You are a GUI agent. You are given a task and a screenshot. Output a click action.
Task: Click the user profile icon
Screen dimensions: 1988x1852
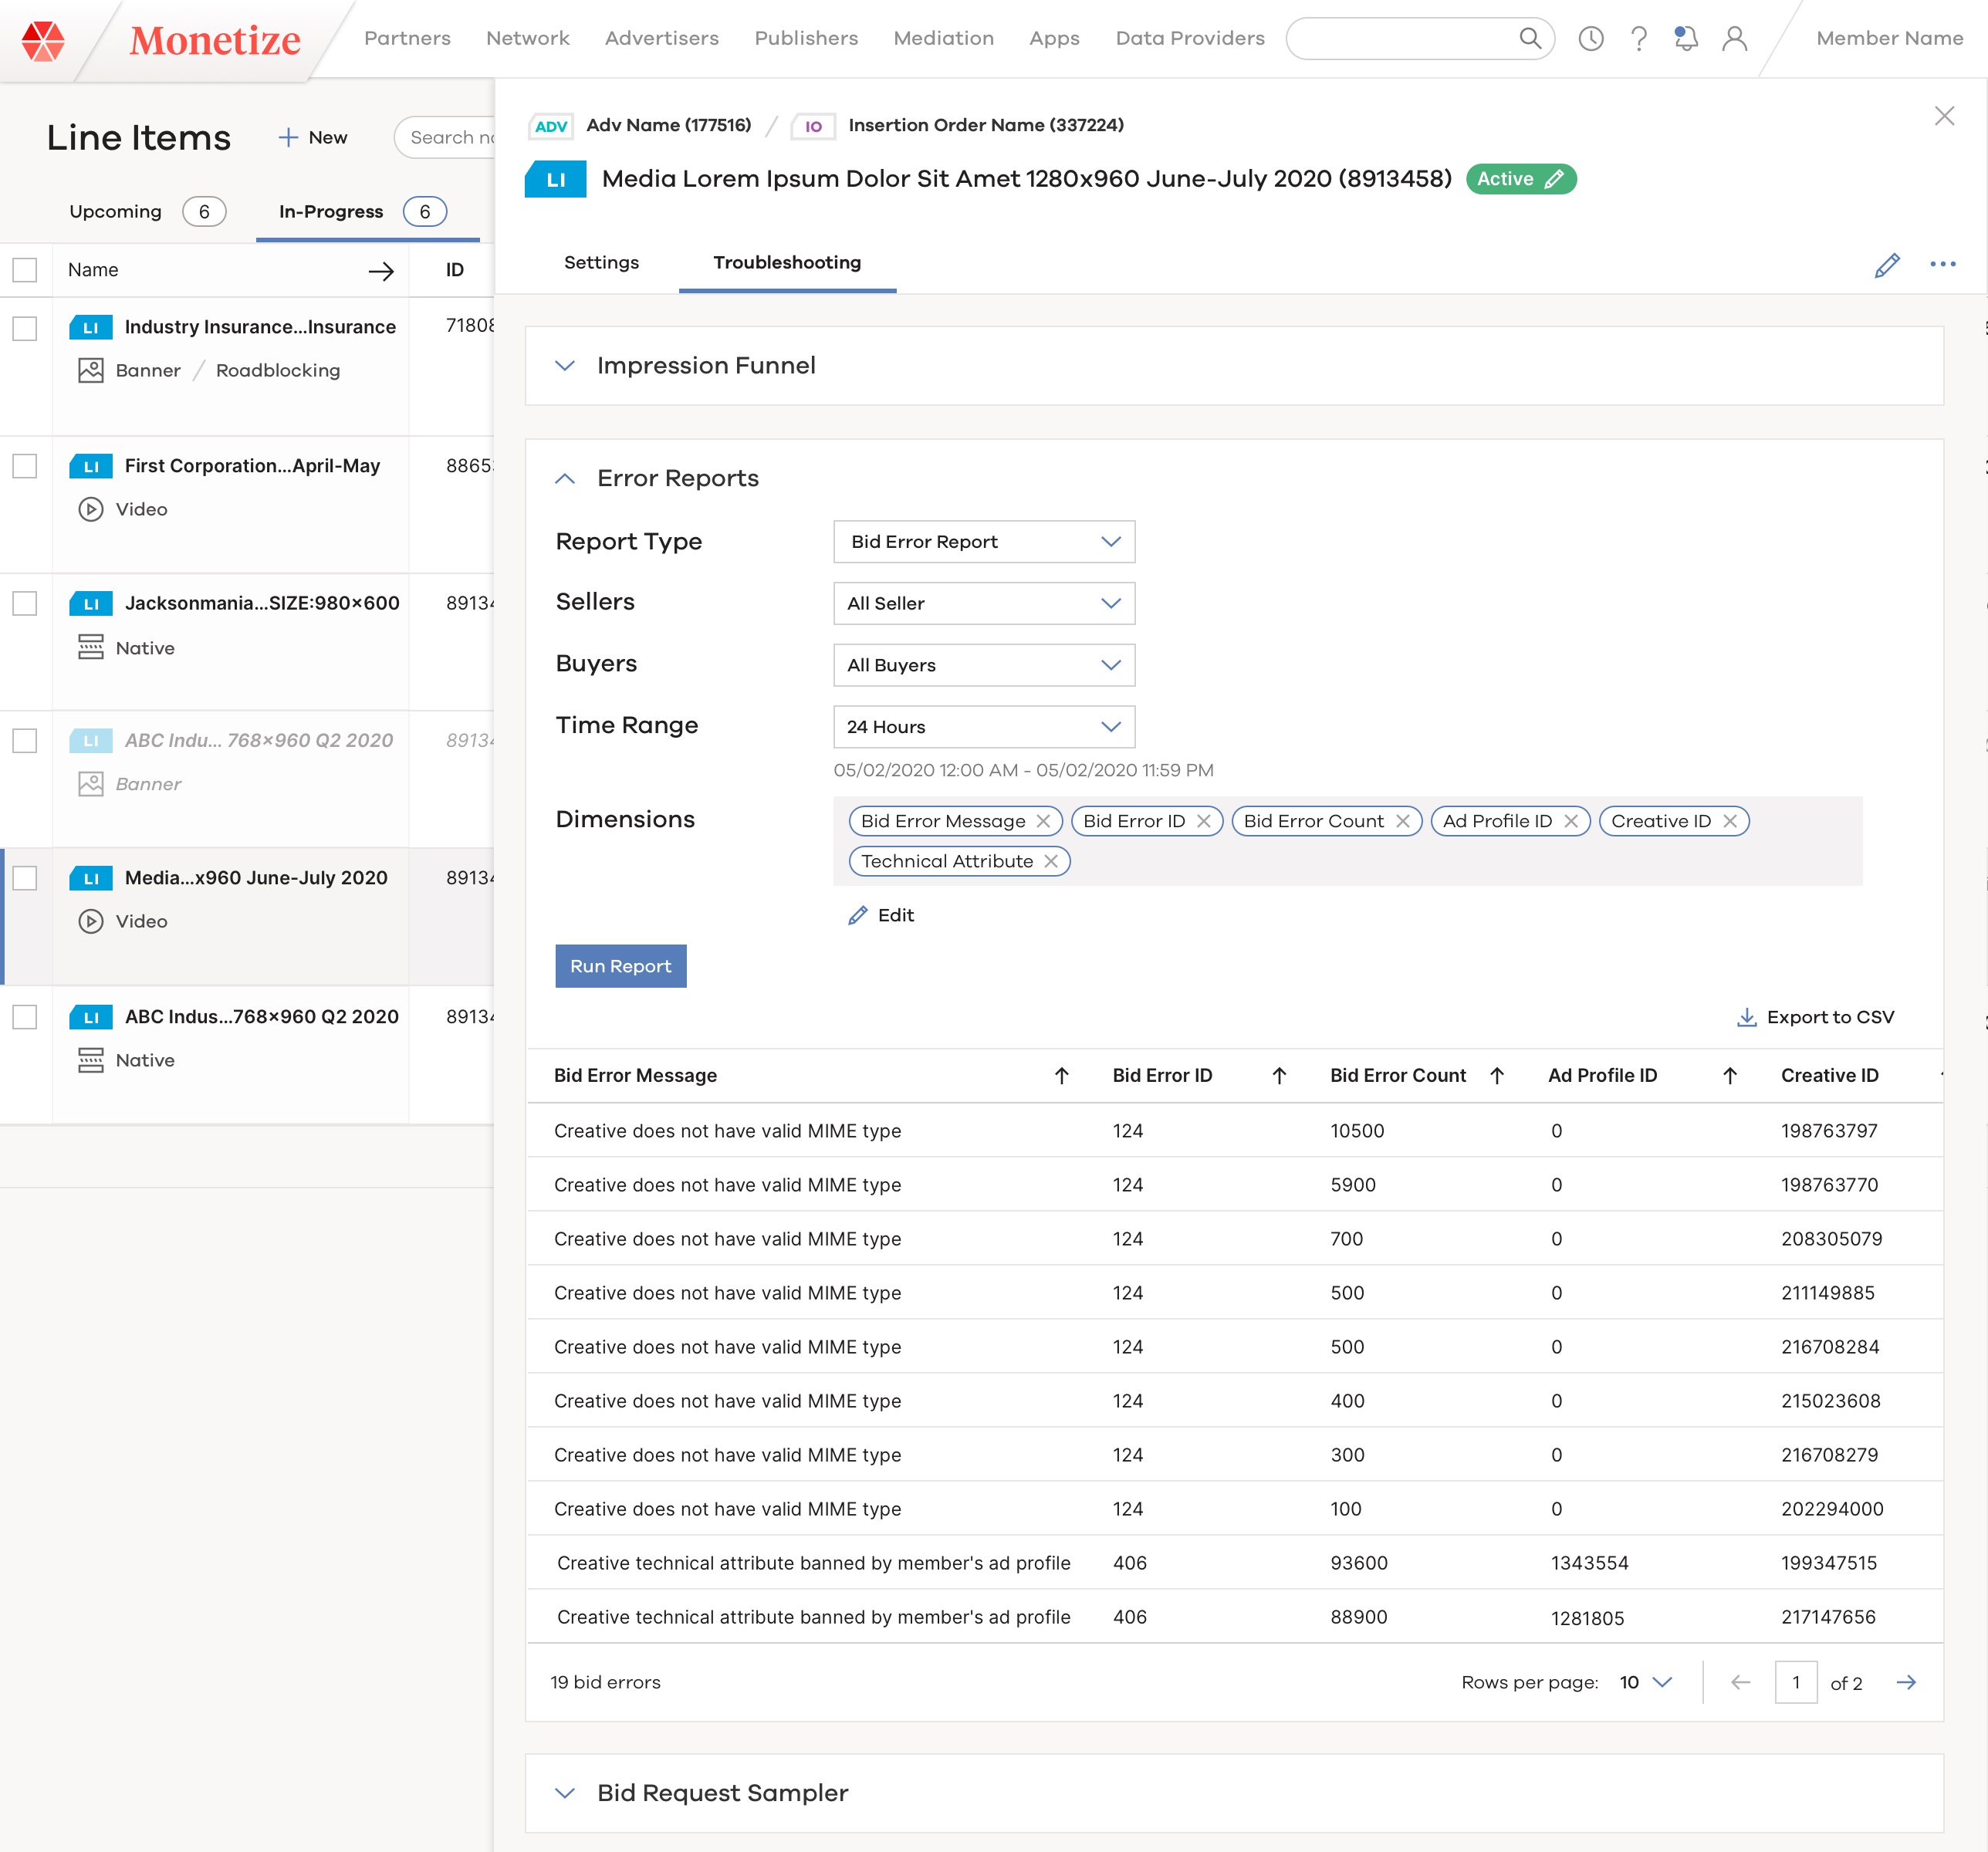pos(1734,39)
